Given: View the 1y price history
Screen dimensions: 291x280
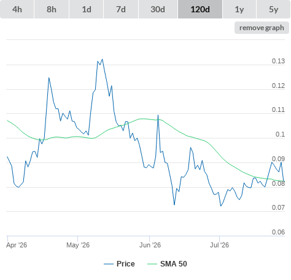Looking at the screenshot, I should (x=239, y=9).
